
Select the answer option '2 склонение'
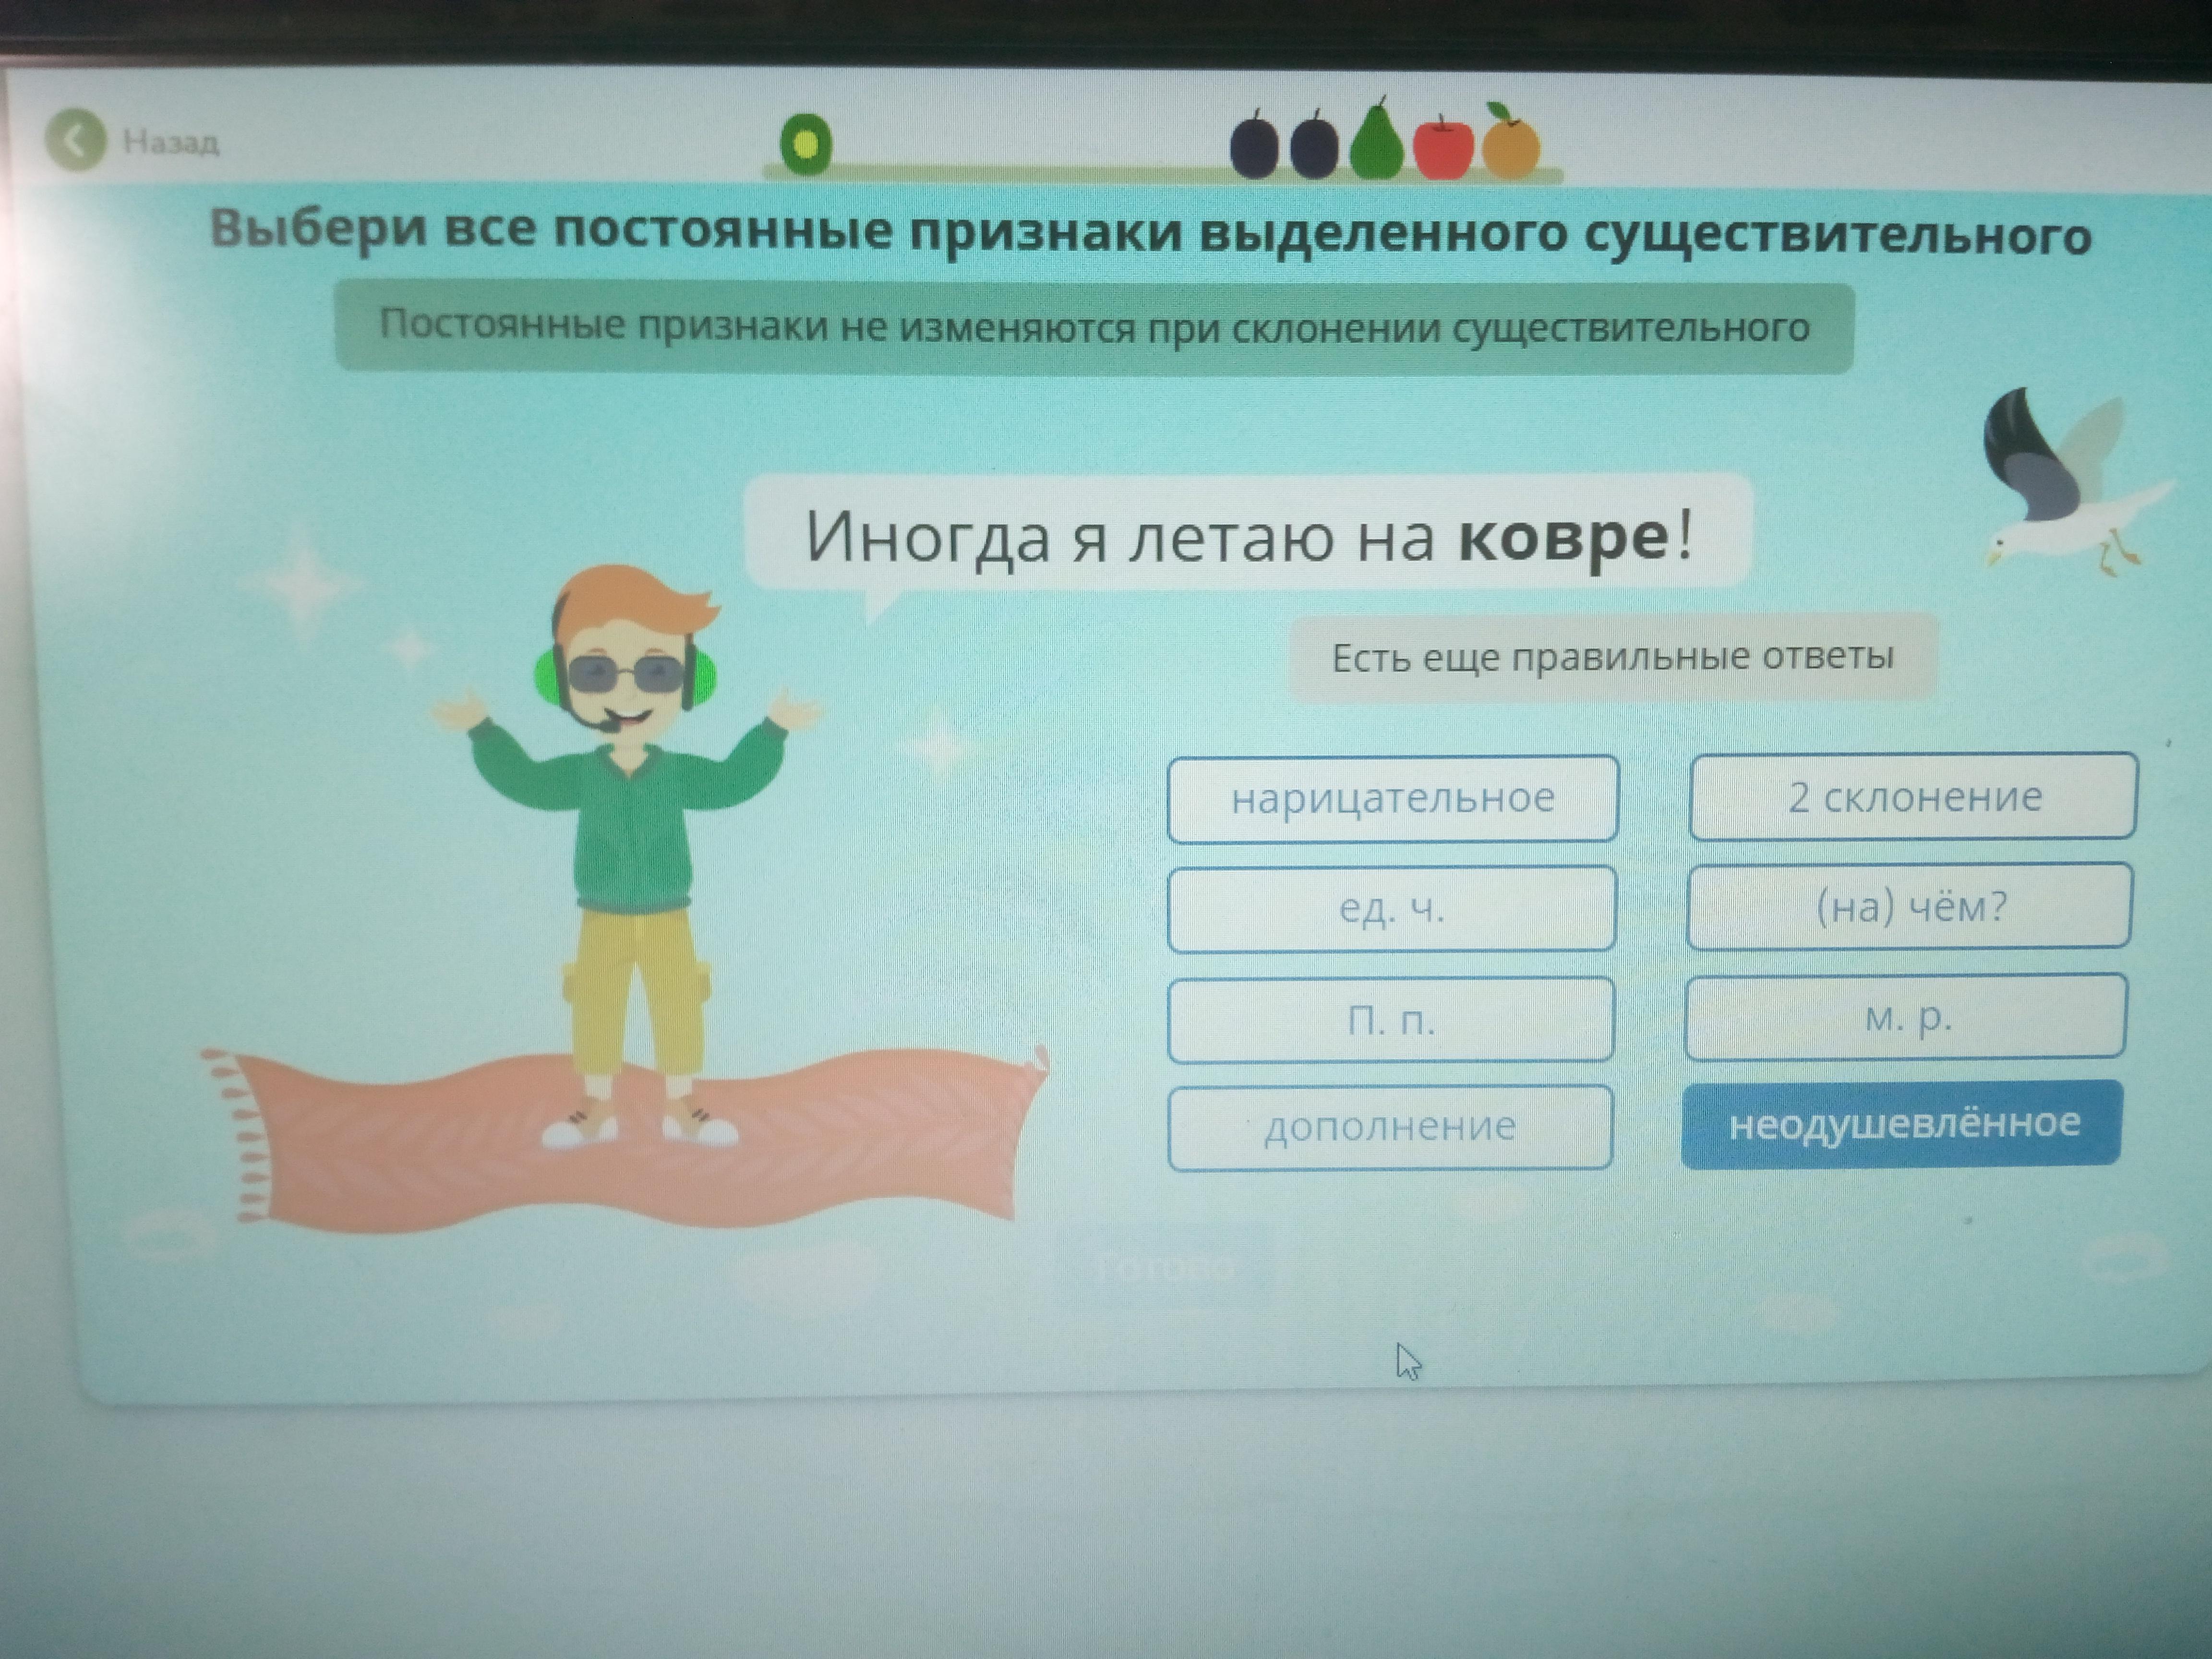1913,797
